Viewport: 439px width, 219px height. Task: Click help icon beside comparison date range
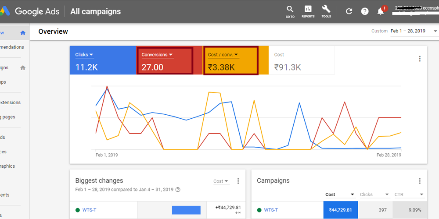point(178,190)
